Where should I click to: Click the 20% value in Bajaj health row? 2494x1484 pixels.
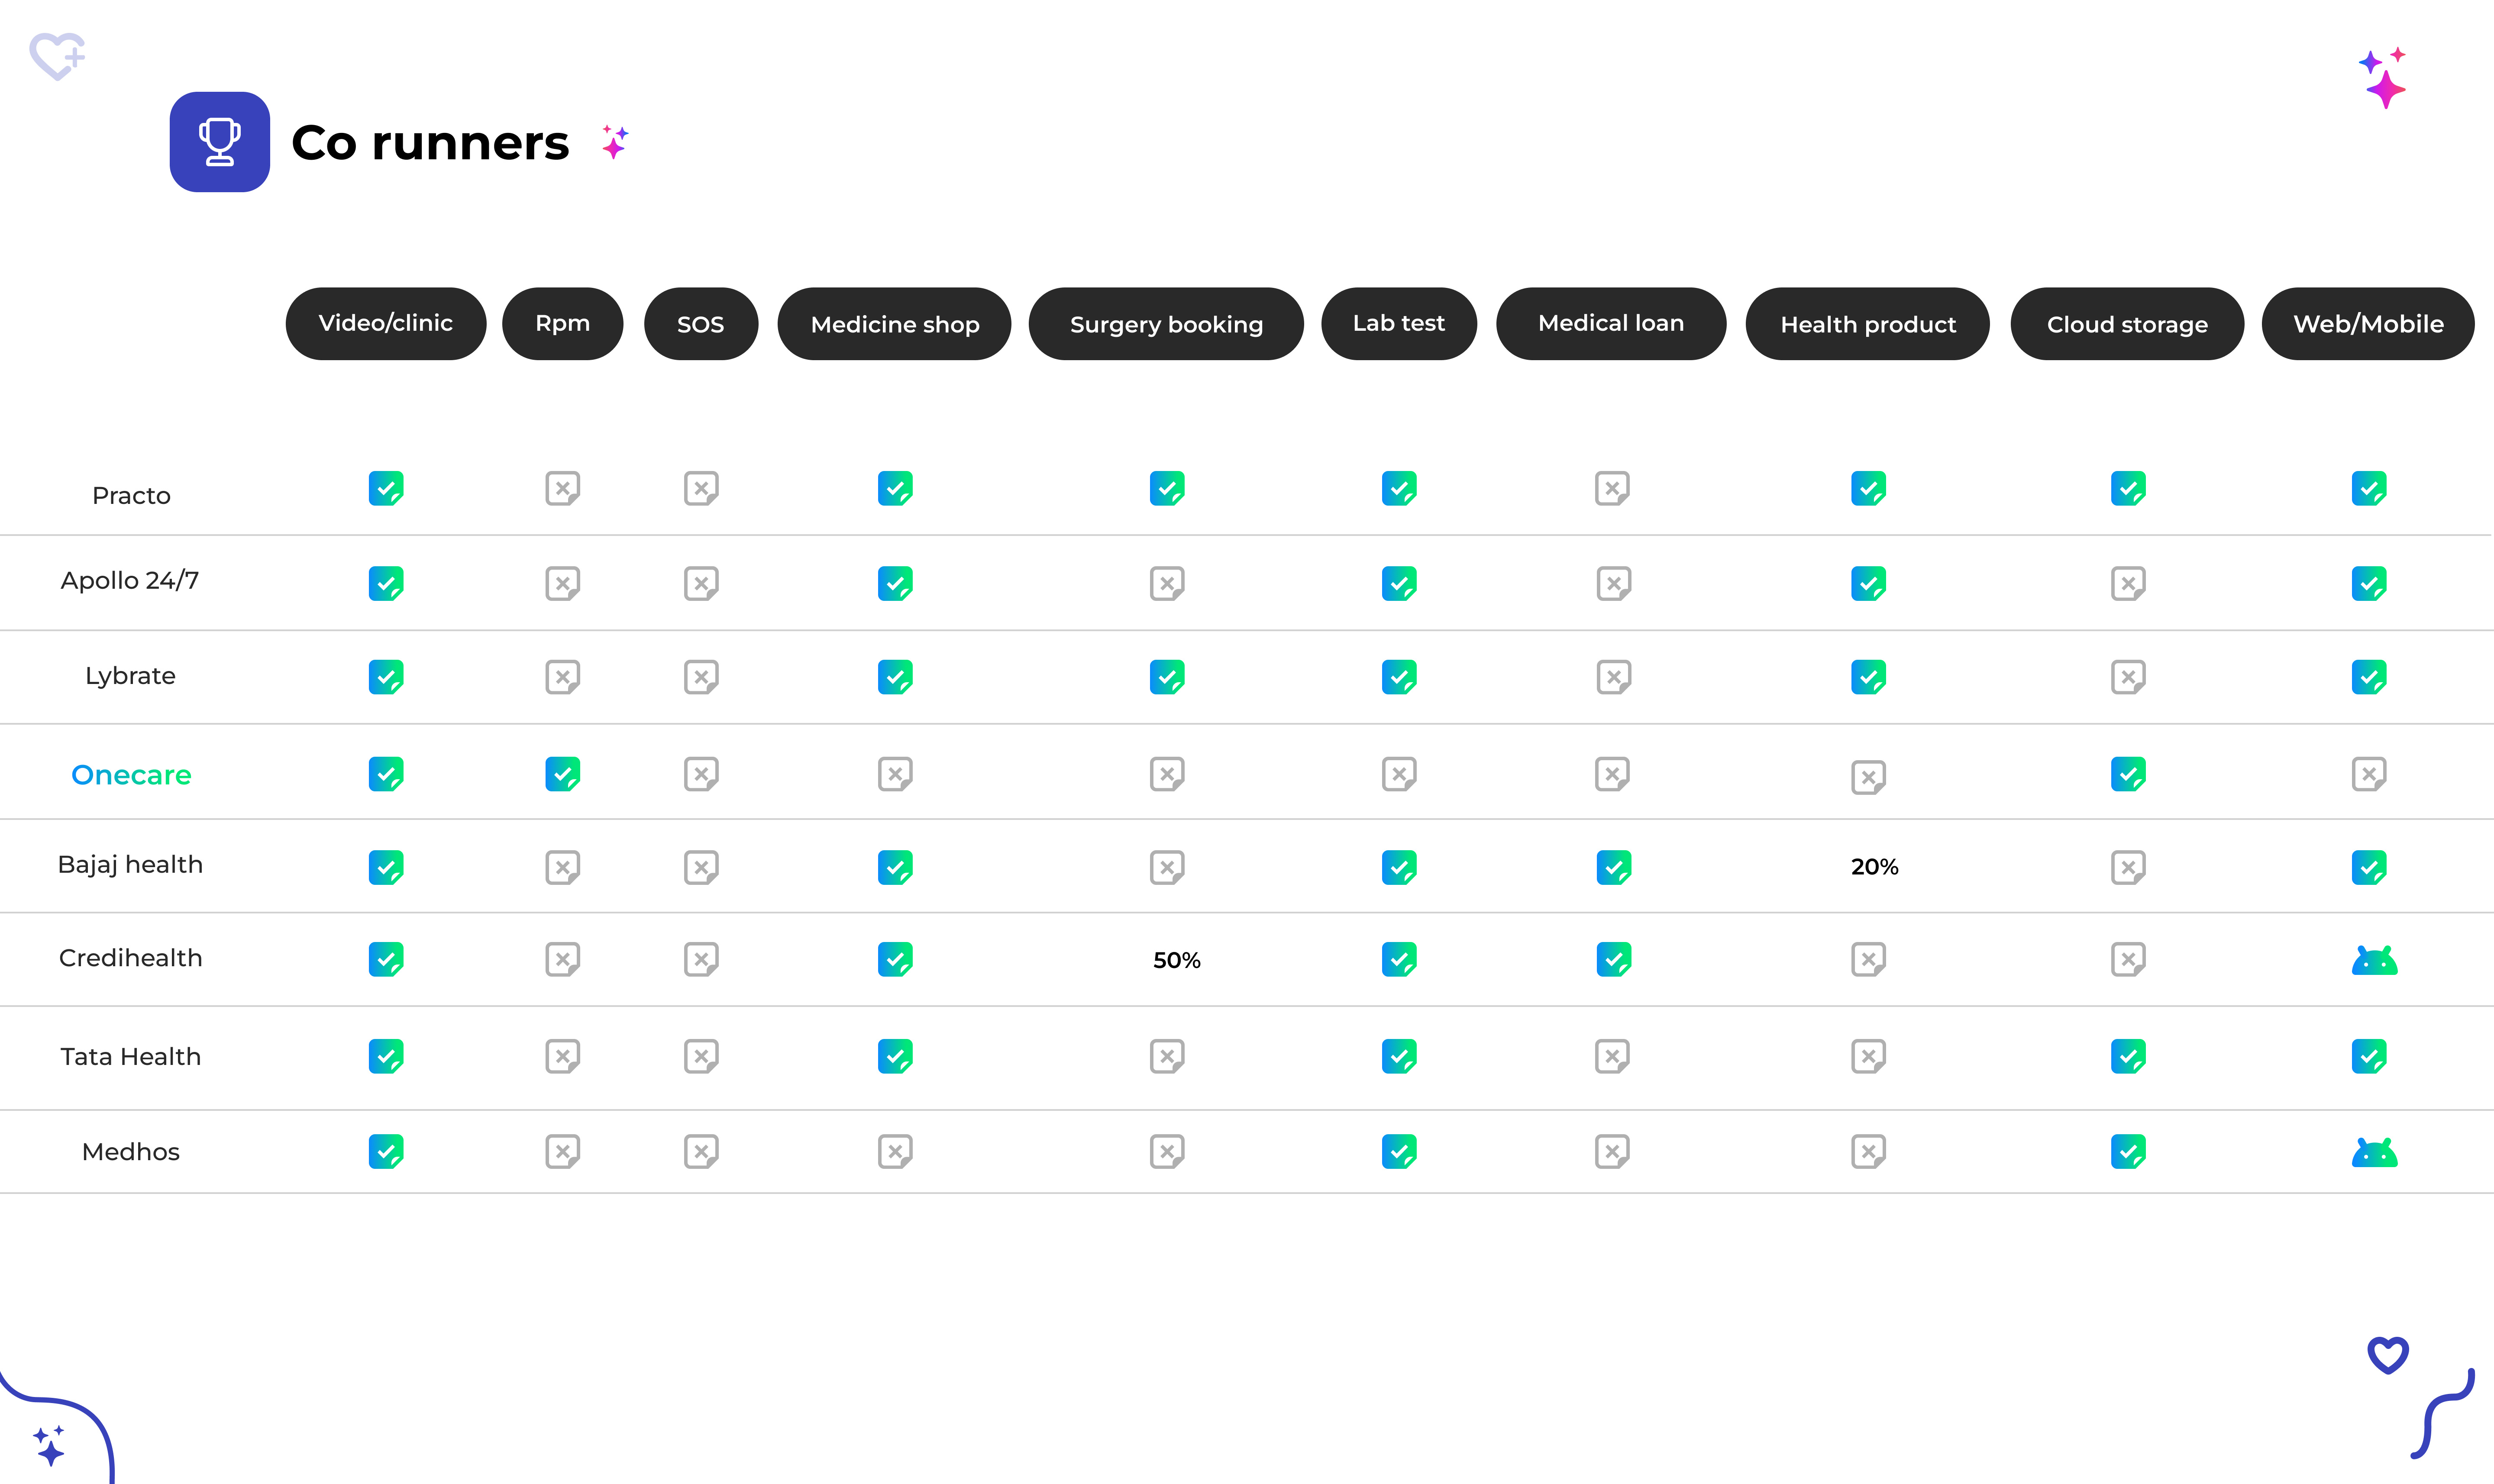1874,867
